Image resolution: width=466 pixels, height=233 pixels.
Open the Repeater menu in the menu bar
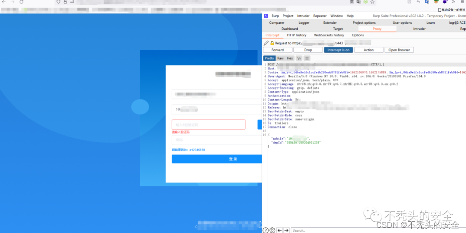pos(320,16)
